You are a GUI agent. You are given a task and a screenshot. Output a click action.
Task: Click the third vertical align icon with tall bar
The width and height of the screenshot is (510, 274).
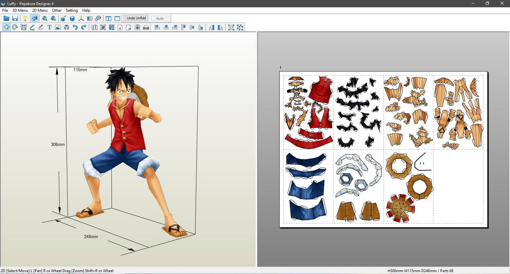[x=201, y=28]
